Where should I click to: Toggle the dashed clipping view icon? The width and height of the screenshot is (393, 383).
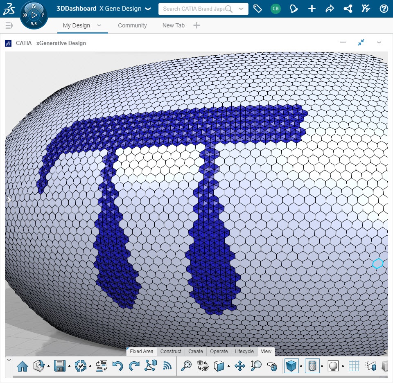coord(371,366)
